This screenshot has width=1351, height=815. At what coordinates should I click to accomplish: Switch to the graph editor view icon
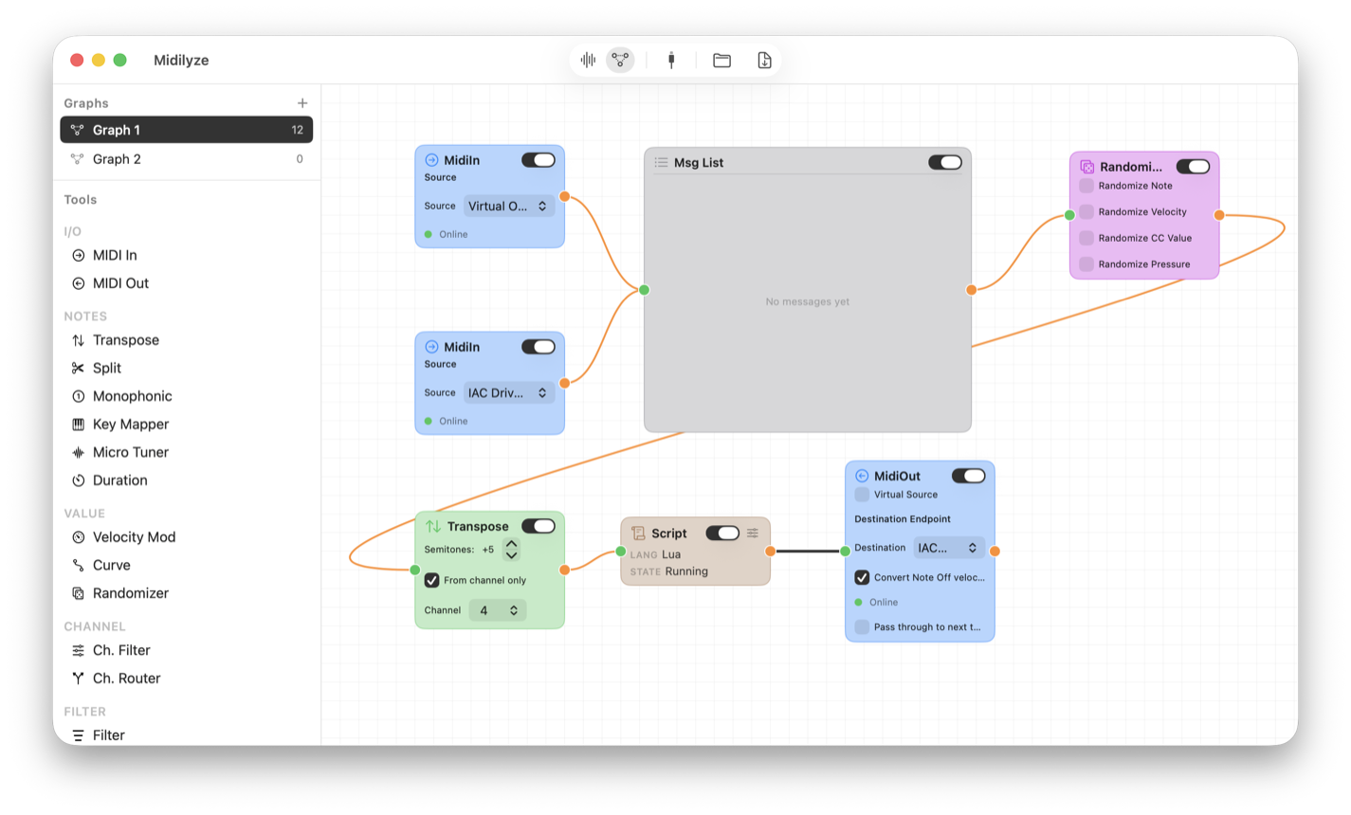point(620,59)
